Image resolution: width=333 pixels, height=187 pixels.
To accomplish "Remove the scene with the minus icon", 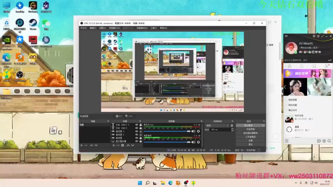I will 86,145.
